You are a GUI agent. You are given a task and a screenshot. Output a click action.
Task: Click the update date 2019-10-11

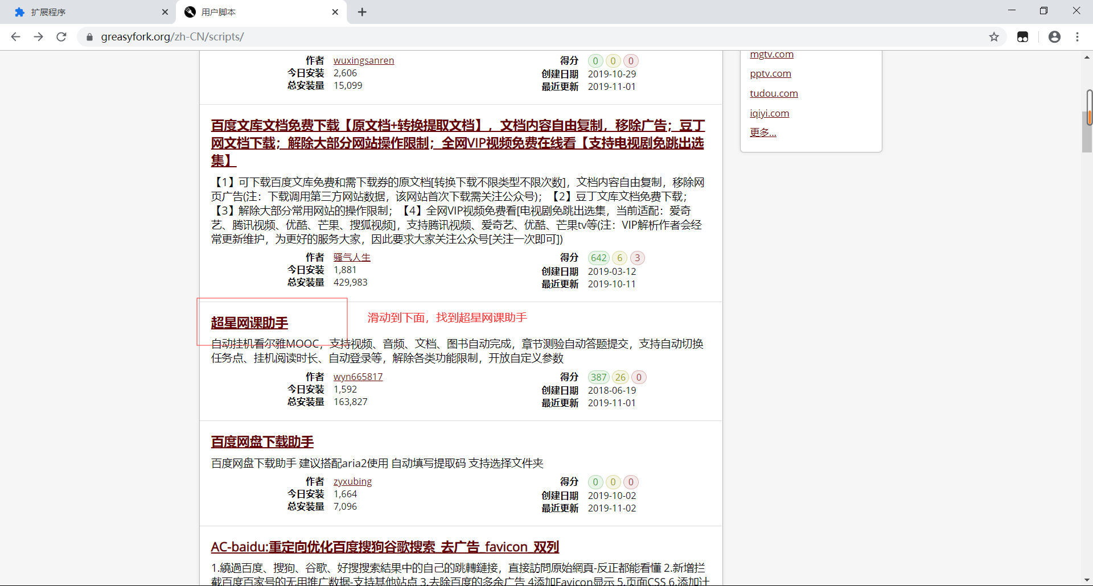(612, 284)
